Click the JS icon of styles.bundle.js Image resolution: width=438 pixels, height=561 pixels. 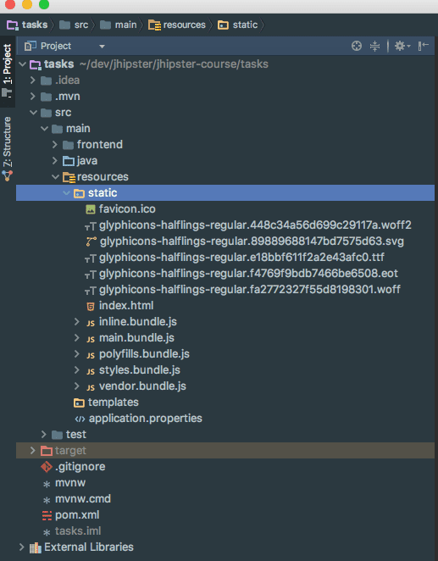(91, 371)
